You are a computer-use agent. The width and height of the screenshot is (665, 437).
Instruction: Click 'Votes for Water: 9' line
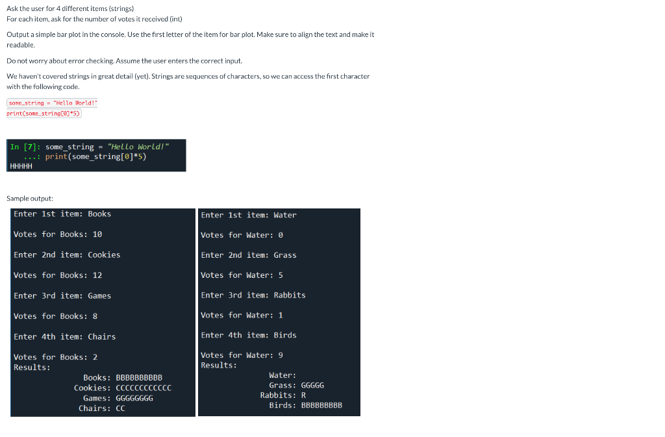242,355
